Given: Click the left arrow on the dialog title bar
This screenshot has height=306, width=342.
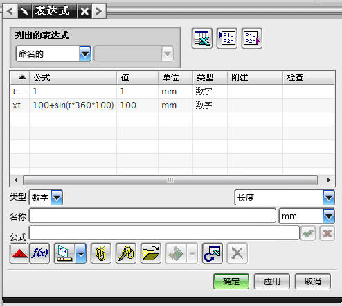Looking at the screenshot, I should point(10,11).
